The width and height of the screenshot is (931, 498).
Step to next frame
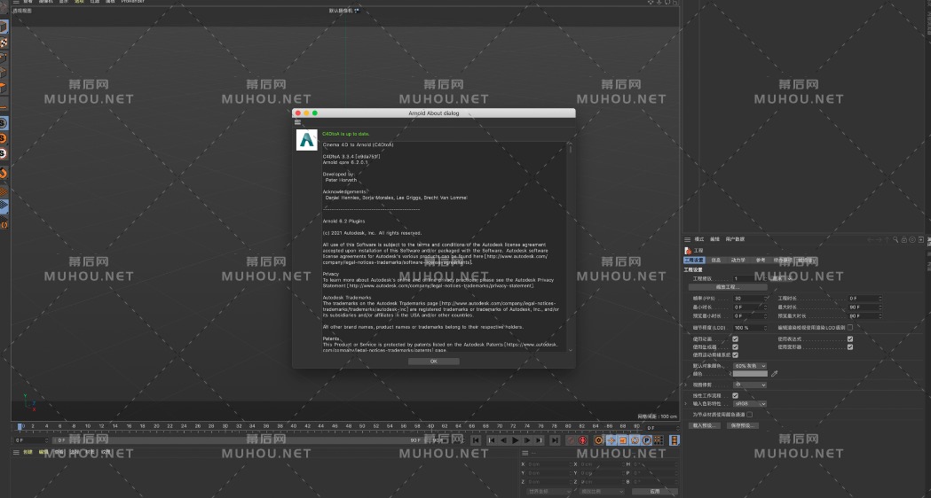coord(526,440)
